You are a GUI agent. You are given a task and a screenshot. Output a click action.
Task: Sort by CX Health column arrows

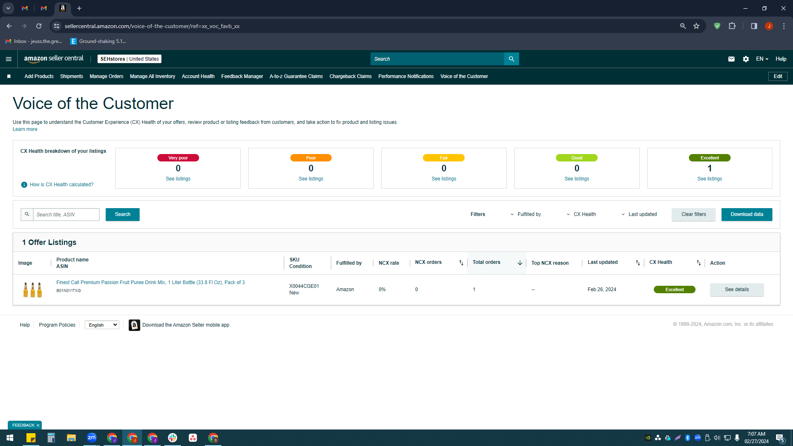[x=698, y=263]
